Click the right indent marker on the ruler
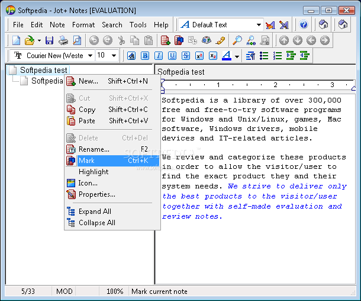Viewport: 361px width, 301px height. pos(354,88)
